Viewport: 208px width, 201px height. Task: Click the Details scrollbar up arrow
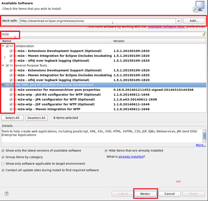coord(204,131)
